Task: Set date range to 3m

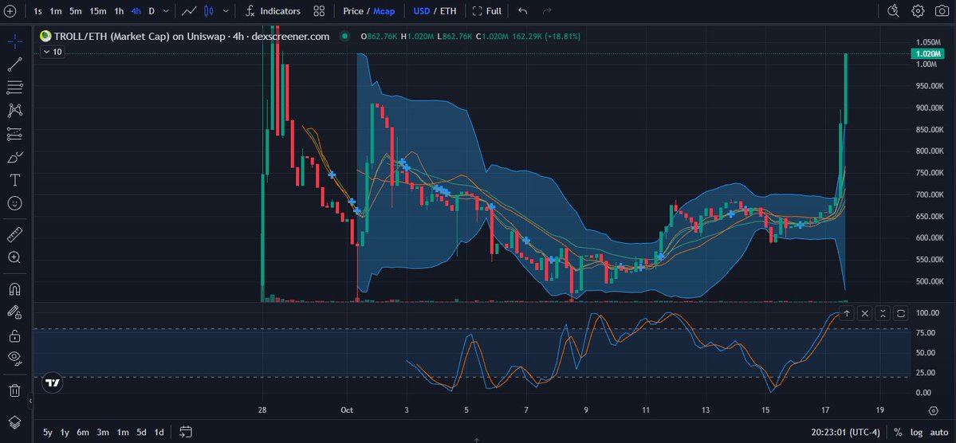Action: (x=102, y=432)
